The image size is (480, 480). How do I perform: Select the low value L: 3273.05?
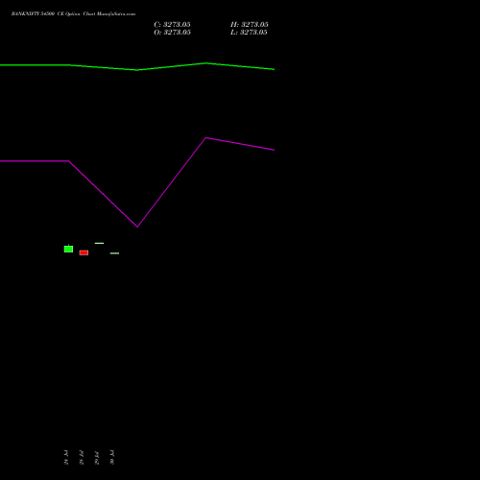tap(249, 33)
